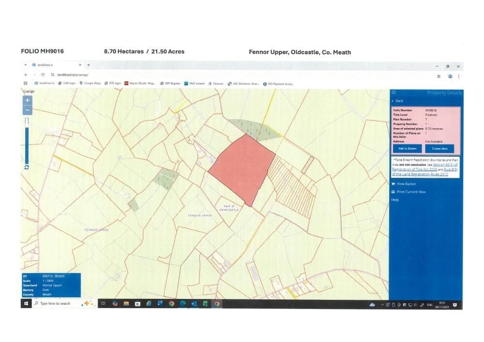Zoom in with the map plus button
Screen dimensions: 484x342
tap(28, 100)
